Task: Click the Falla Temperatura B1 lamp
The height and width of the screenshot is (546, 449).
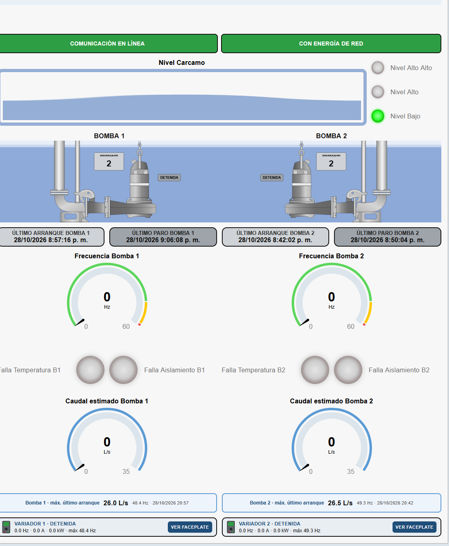Action: click(90, 370)
